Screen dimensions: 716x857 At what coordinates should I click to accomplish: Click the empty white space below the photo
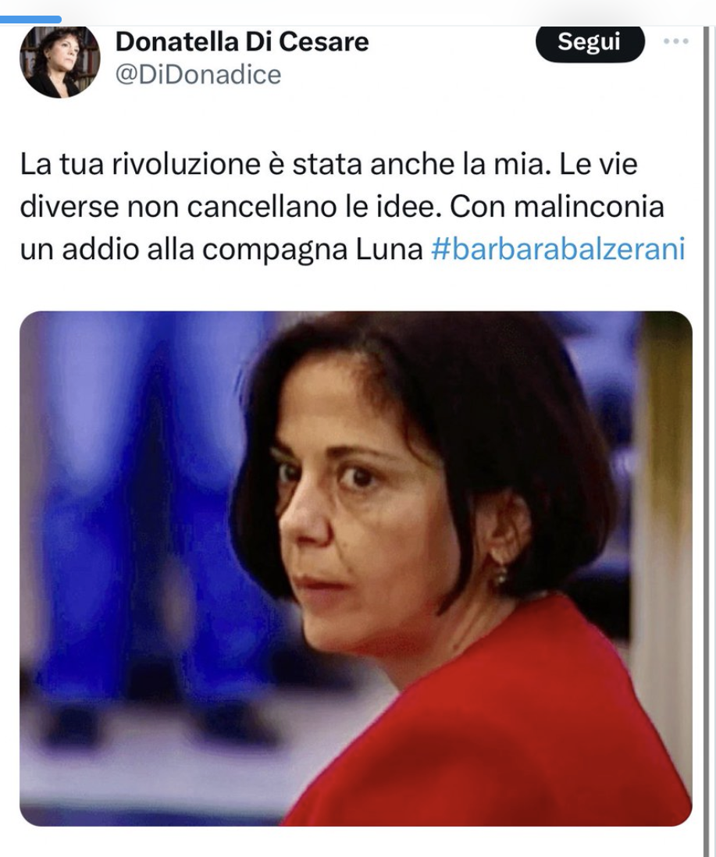coord(356,841)
